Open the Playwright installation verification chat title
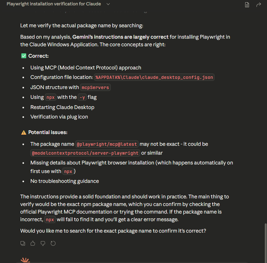The height and width of the screenshot is (263, 267). (54, 4)
